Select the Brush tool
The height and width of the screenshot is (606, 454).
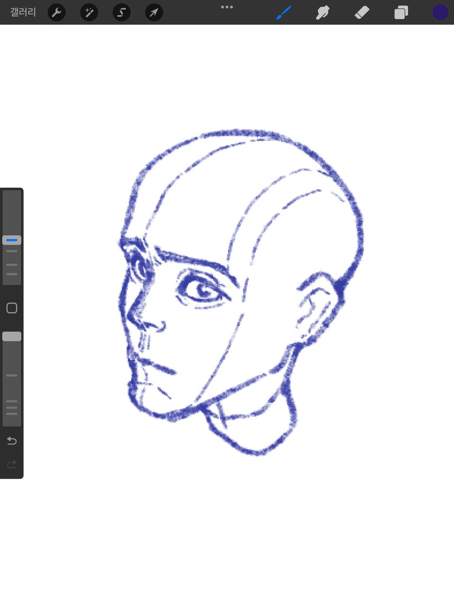[x=284, y=13]
